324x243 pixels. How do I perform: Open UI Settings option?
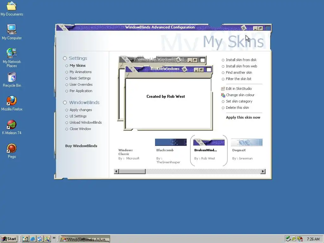point(78,116)
